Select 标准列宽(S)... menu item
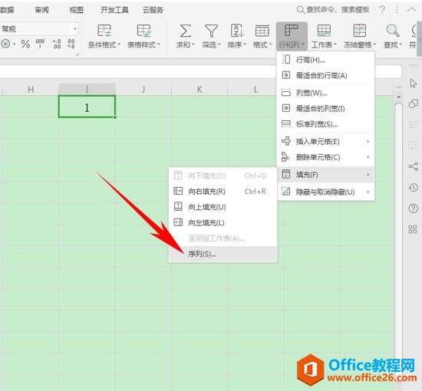The width and height of the screenshot is (422, 391). click(325, 124)
